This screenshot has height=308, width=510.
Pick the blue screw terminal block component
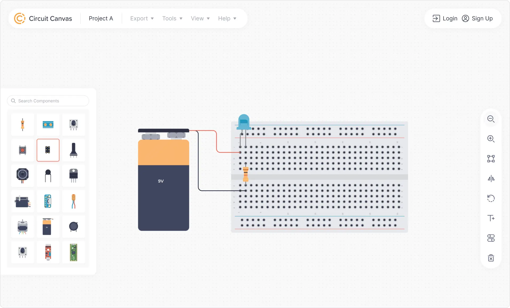pos(48,125)
